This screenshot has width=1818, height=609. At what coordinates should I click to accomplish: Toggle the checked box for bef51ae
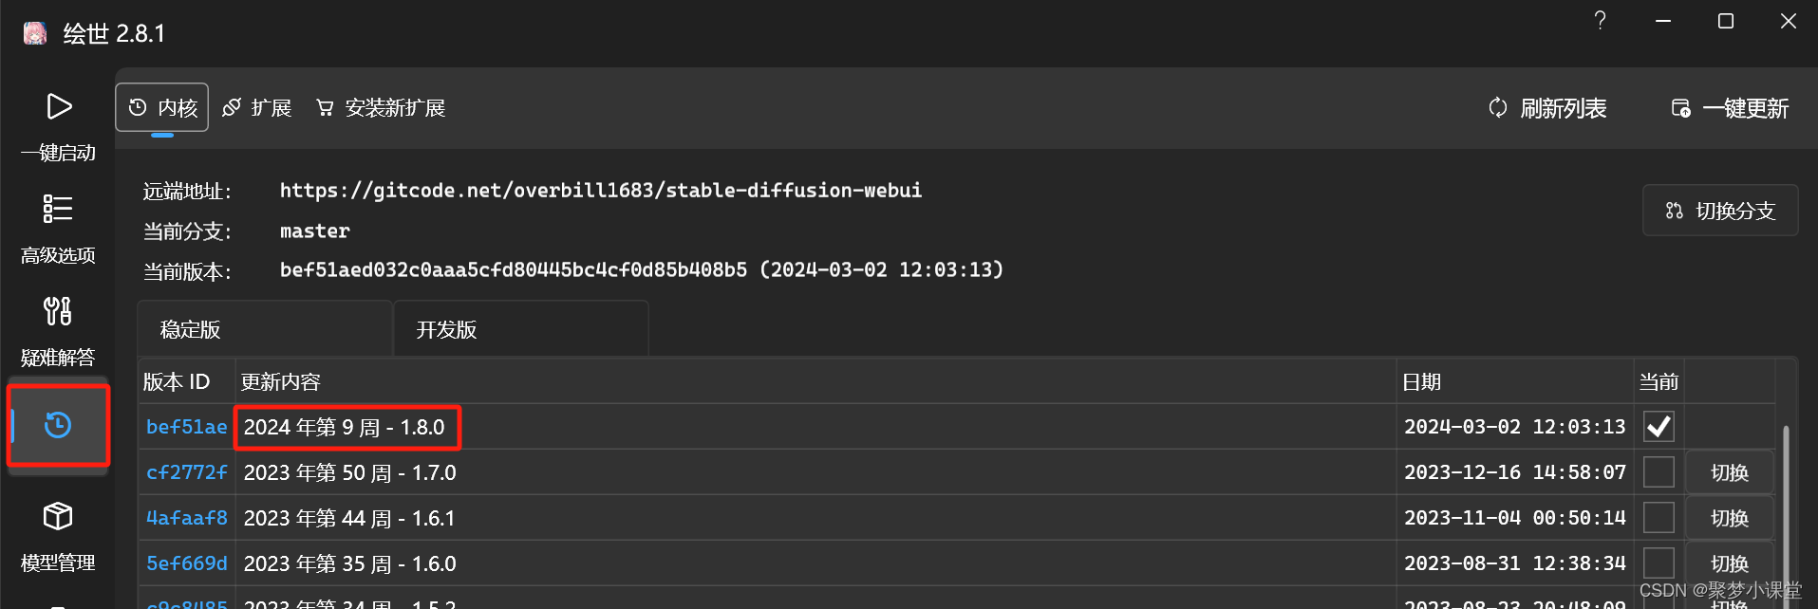point(1659,427)
